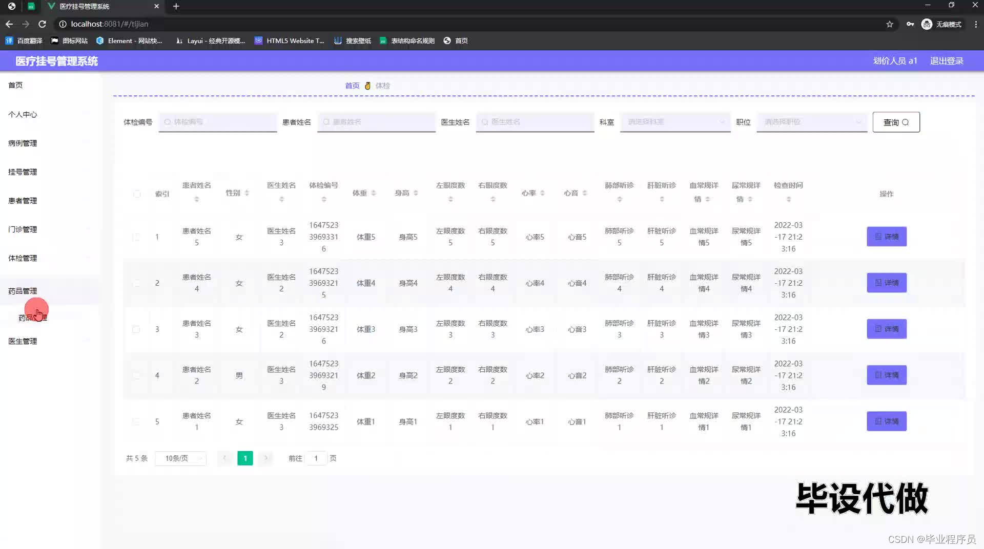Open browser three-dot menu
This screenshot has height=549, width=984.
click(976, 24)
